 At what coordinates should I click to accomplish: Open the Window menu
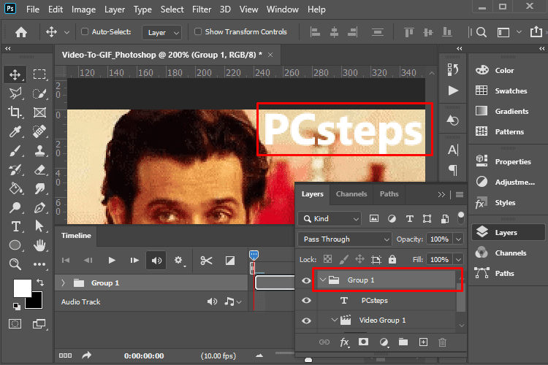pyautogui.click(x=282, y=9)
